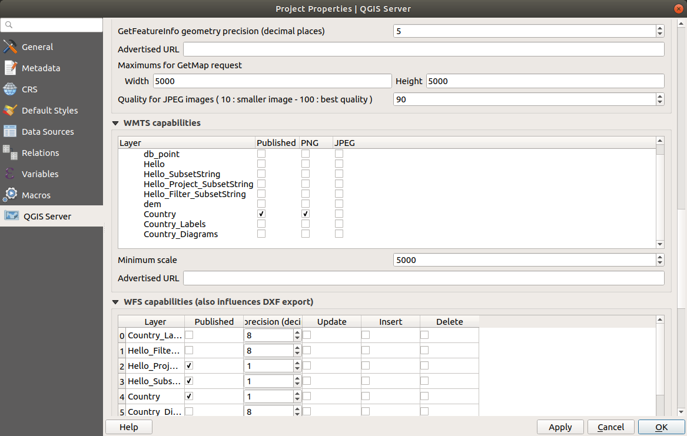
Task: Click the Macros gear icon
Action: [10, 195]
